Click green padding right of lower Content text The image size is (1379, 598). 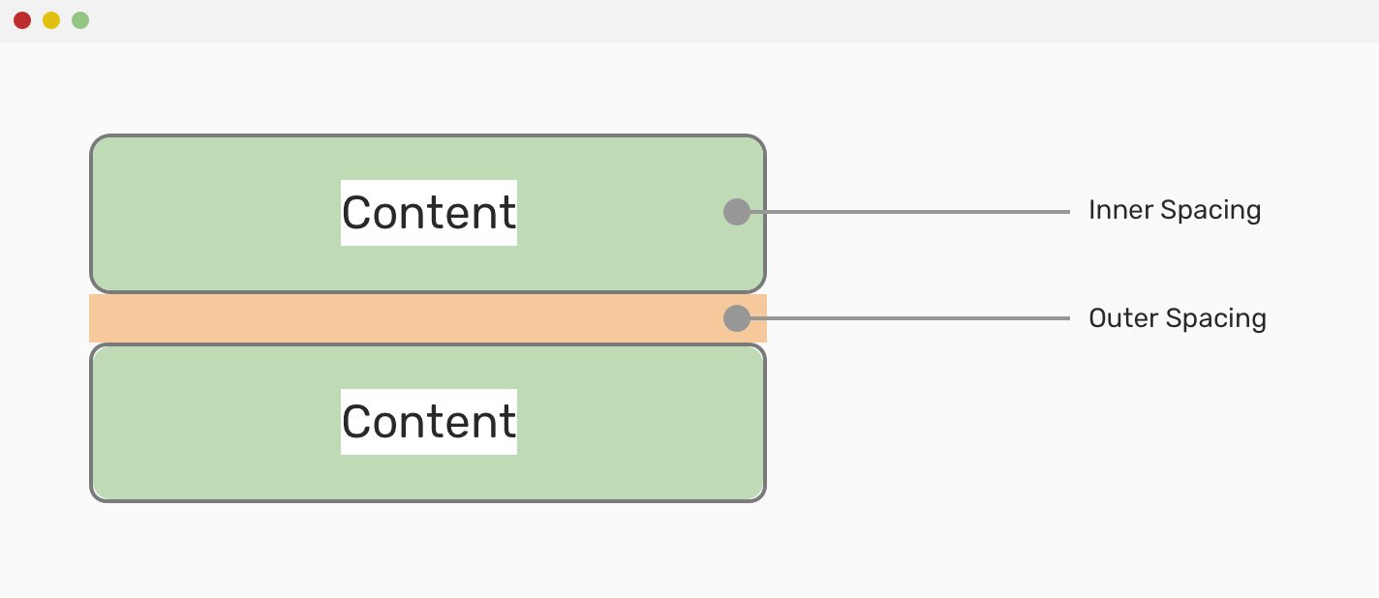coord(639,422)
